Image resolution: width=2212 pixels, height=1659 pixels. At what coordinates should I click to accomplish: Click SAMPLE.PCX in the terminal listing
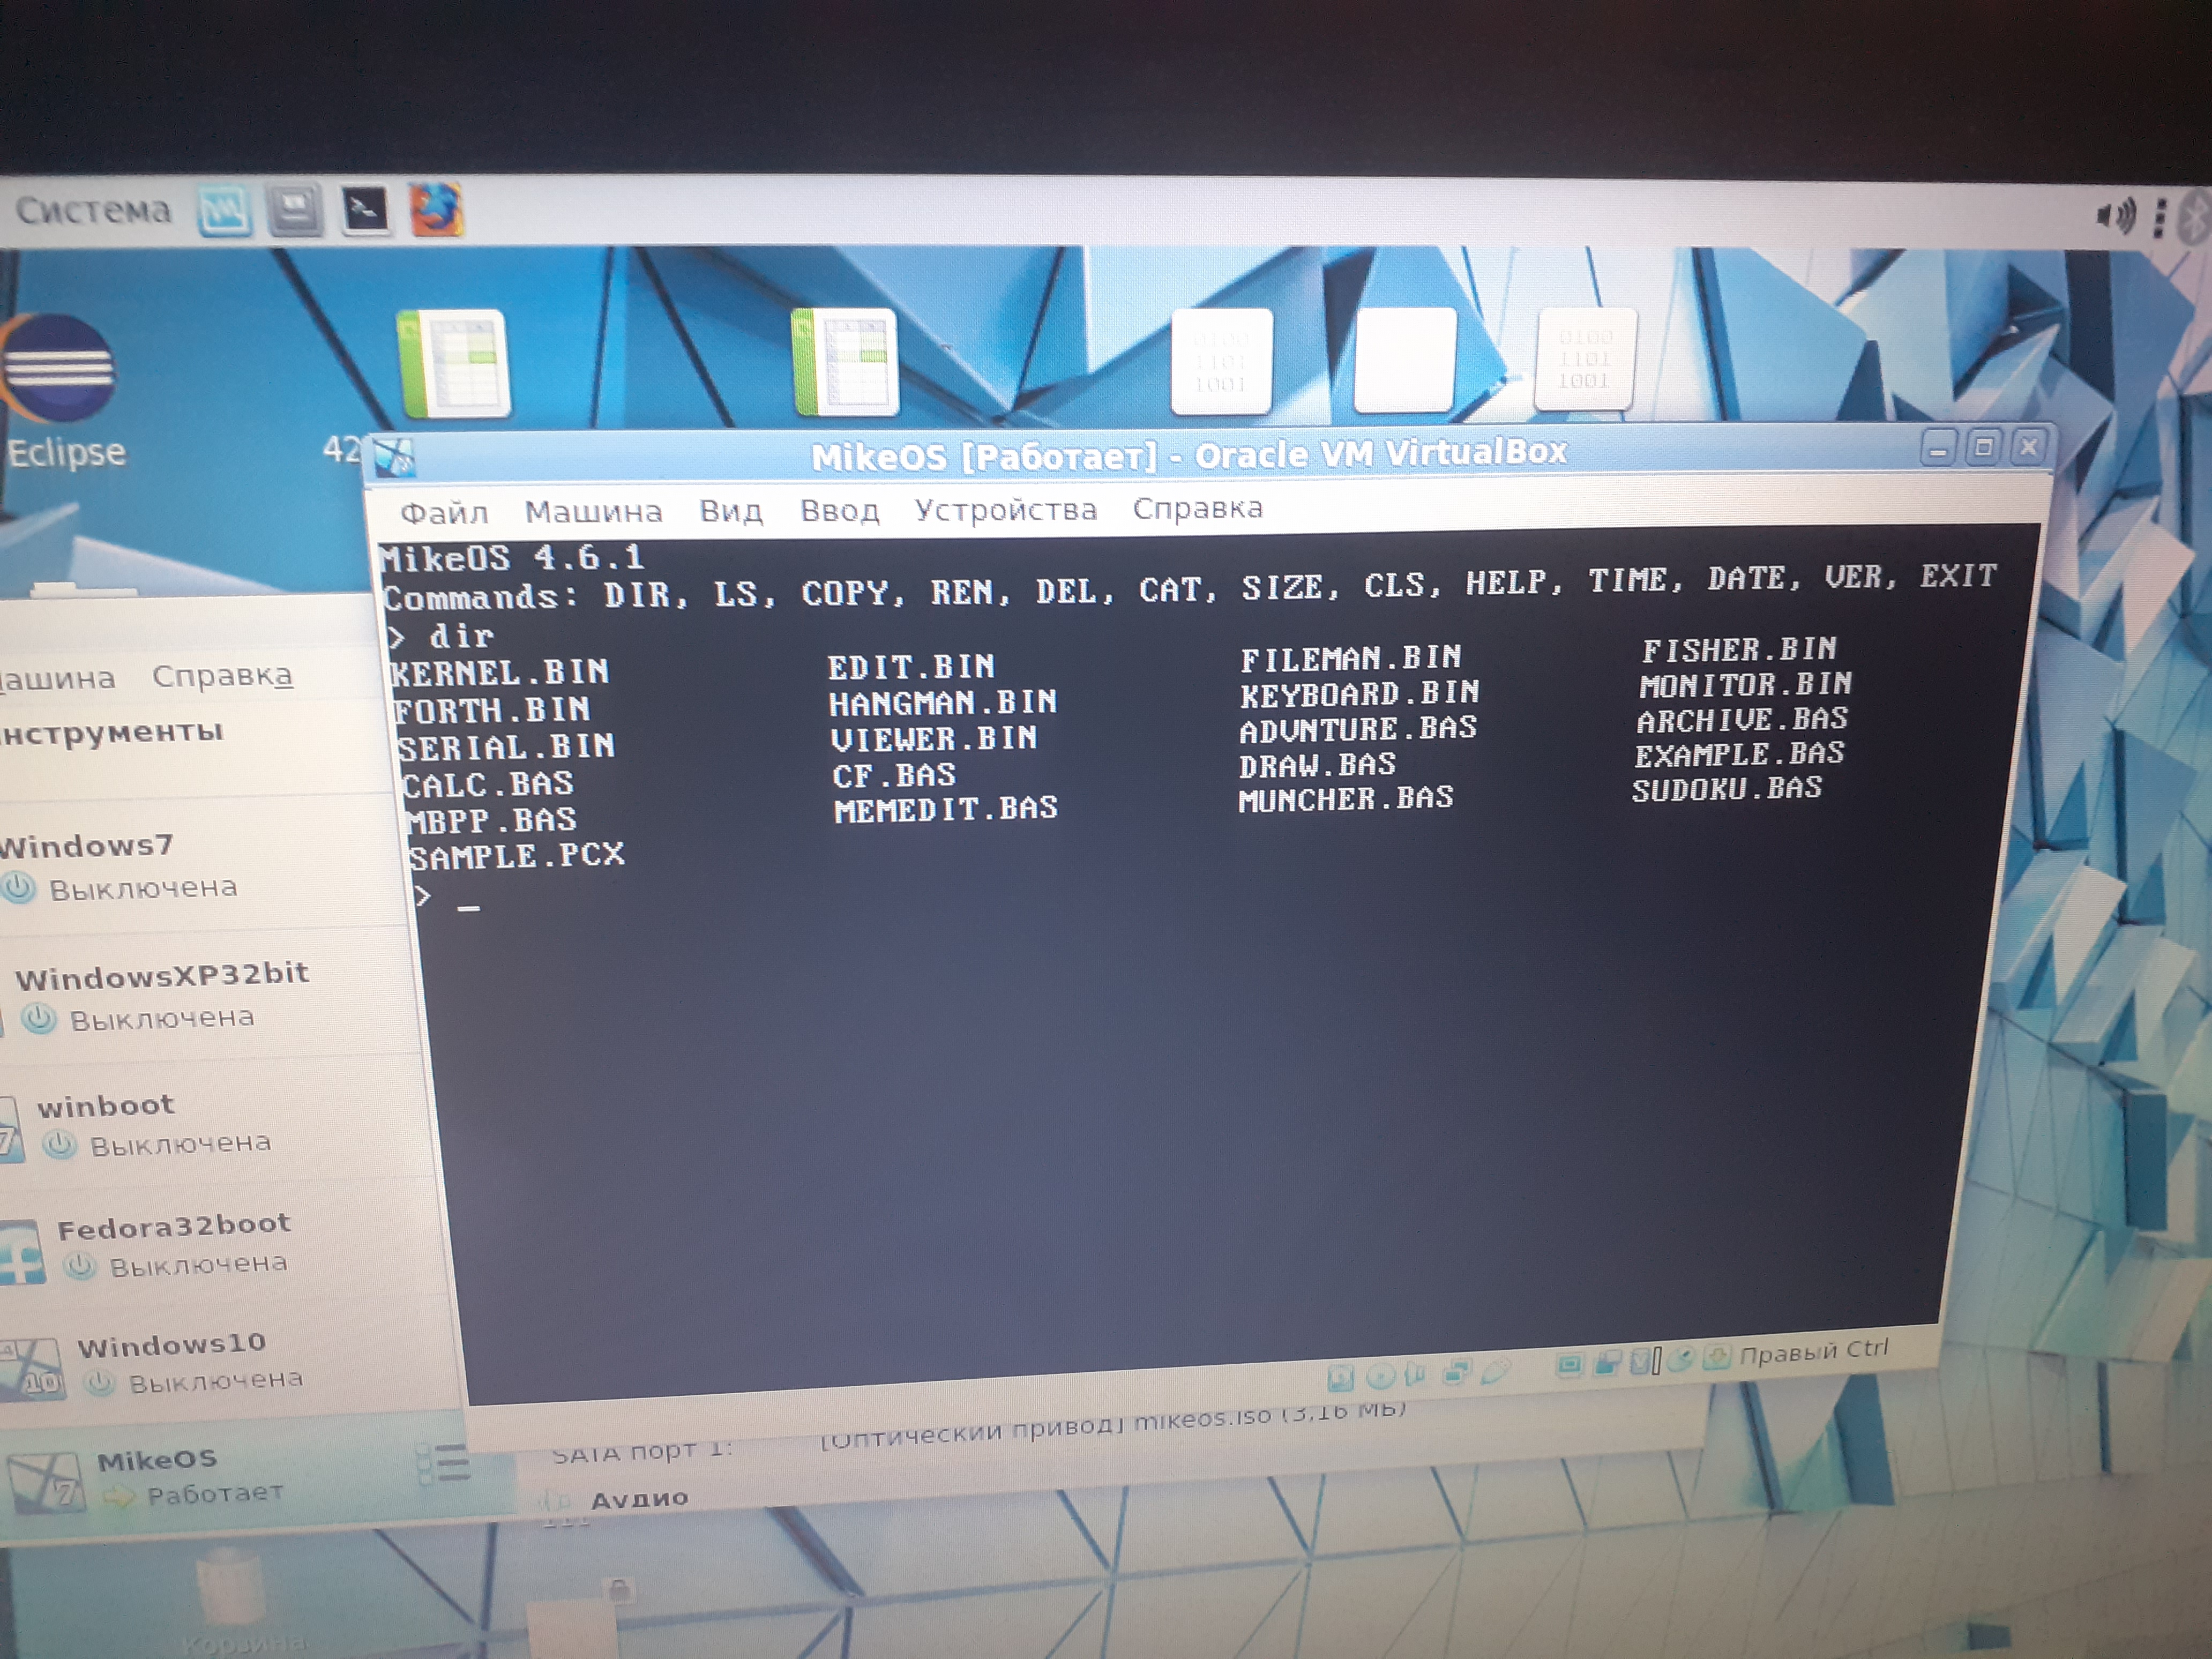(517, 856)
